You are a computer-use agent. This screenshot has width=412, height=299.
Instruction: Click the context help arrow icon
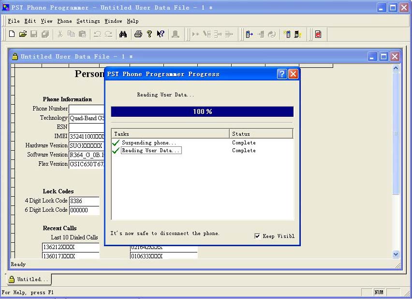pos(161,34)
